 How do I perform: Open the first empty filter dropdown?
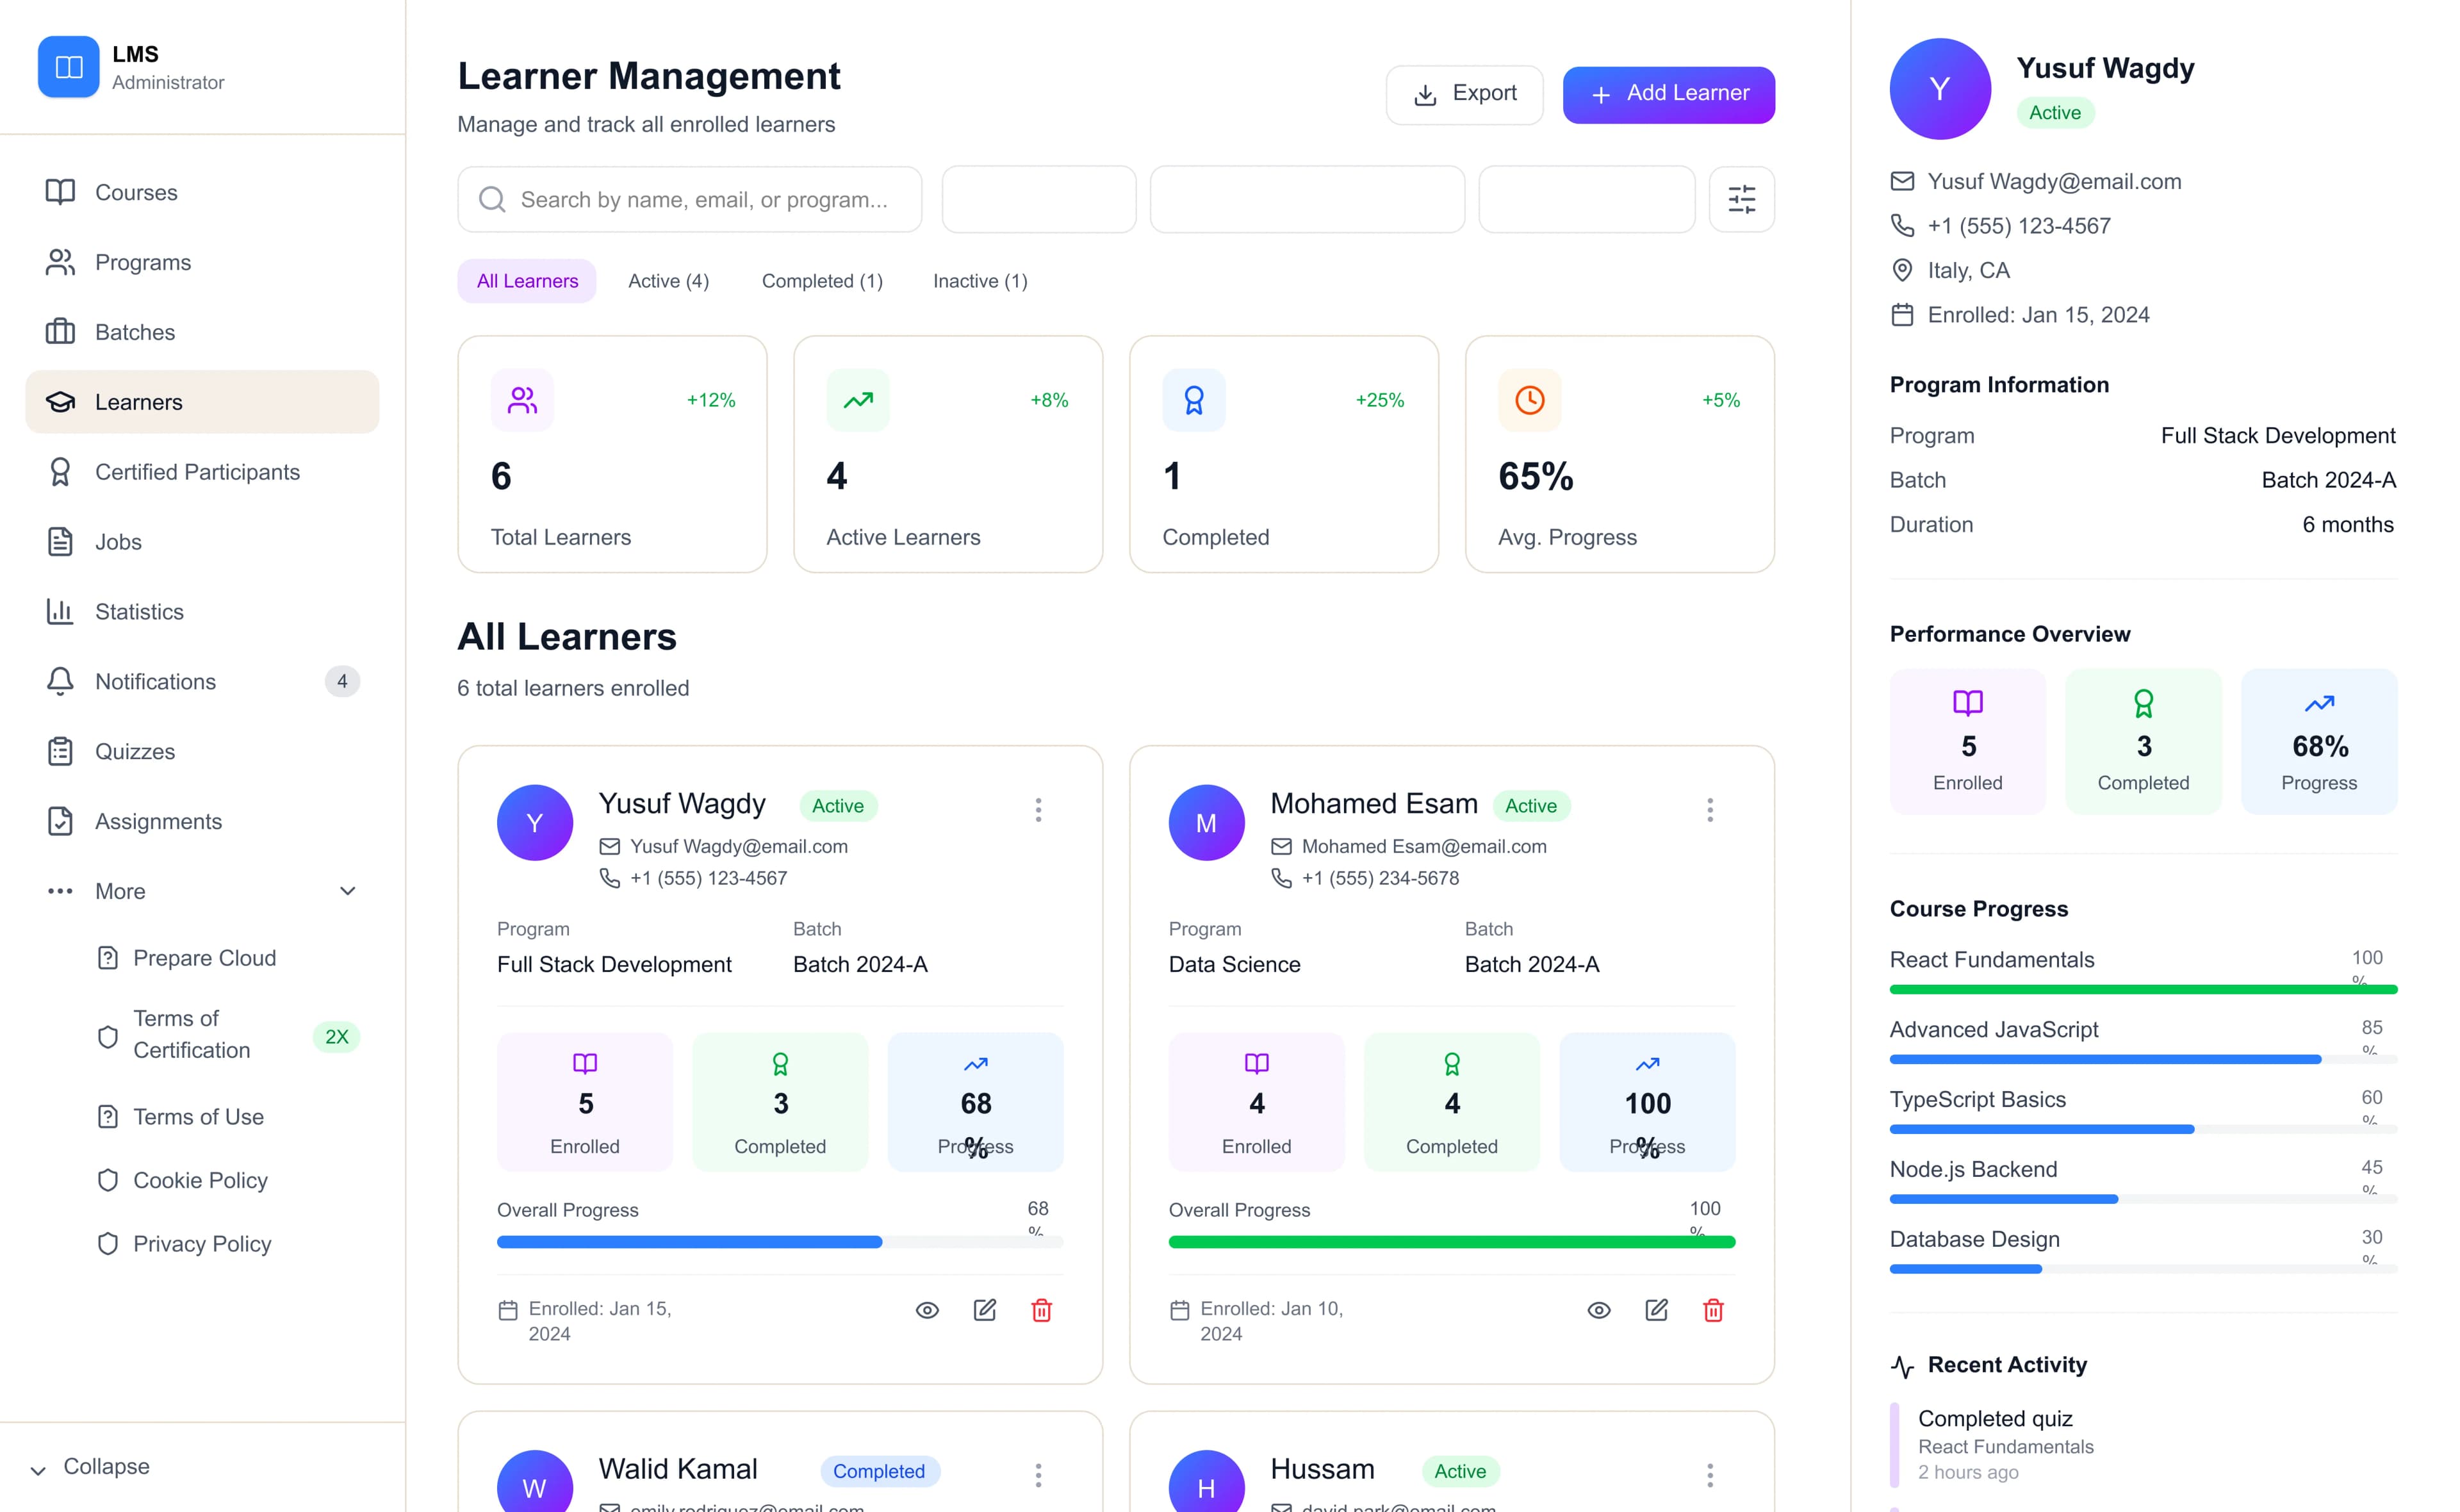click(x=1038, y=199)
